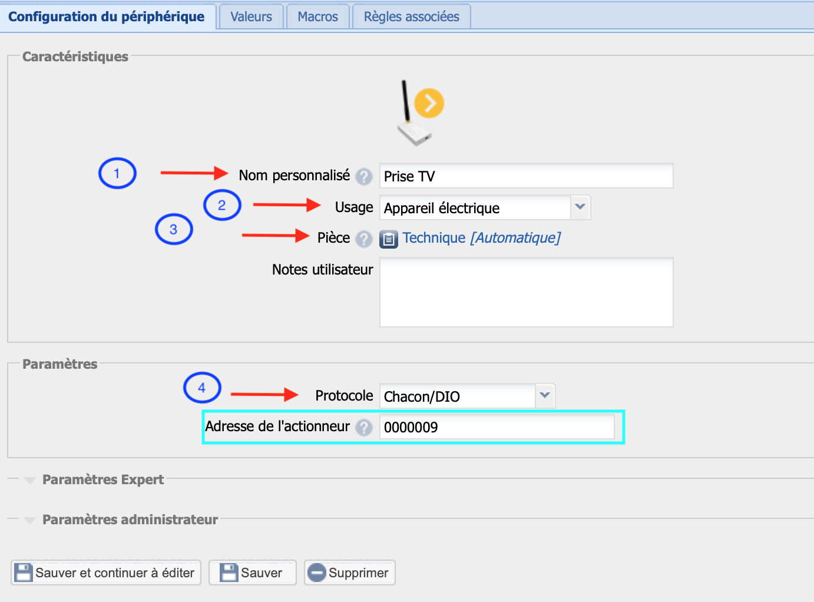Focus the Nom personnalisé text field
The height and width of the screenshot is (602, 814).
tap(525, 176)
